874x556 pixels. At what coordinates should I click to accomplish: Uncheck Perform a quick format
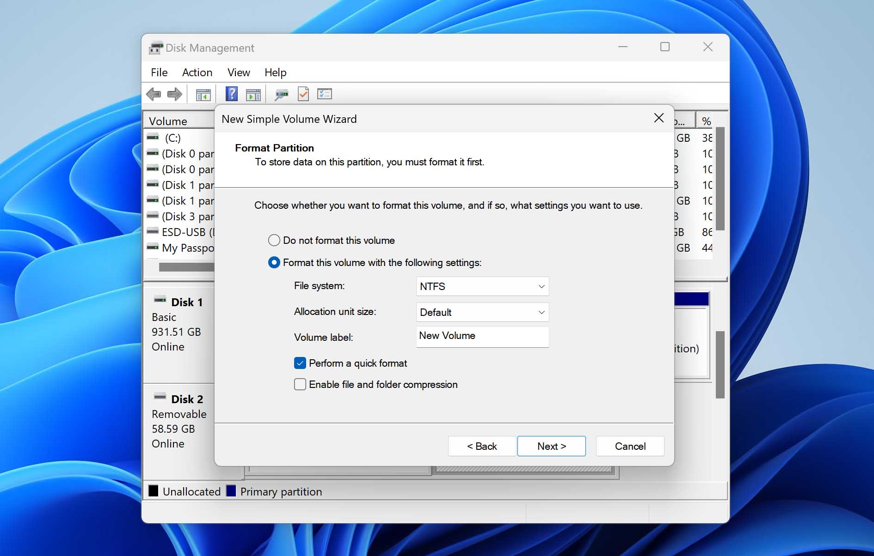300,363
